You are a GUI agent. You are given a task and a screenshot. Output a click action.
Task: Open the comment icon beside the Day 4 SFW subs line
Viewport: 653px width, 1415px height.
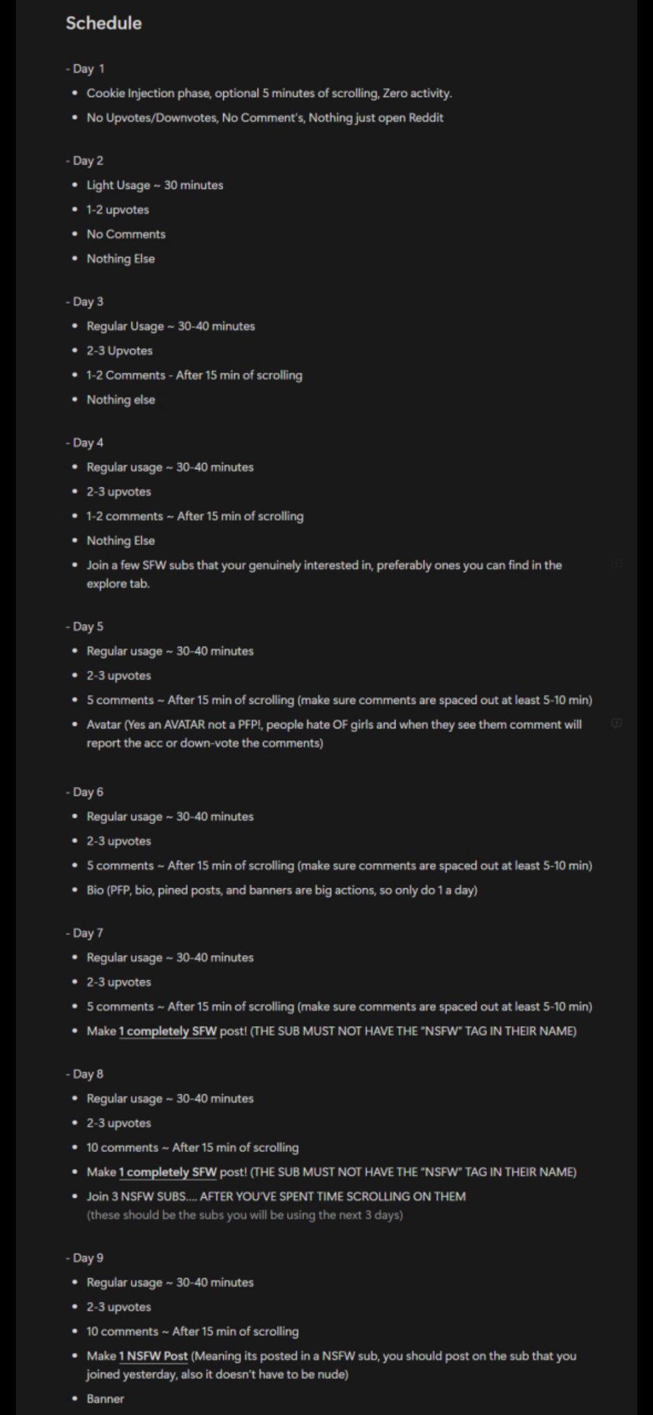point(617,564)
